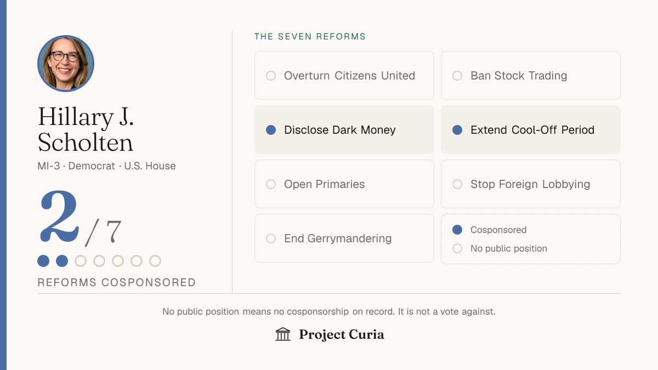This screenshot has width=658, height=370.
Task: Select the empty circle beside Open Primaries
Action: coord(271,184)
